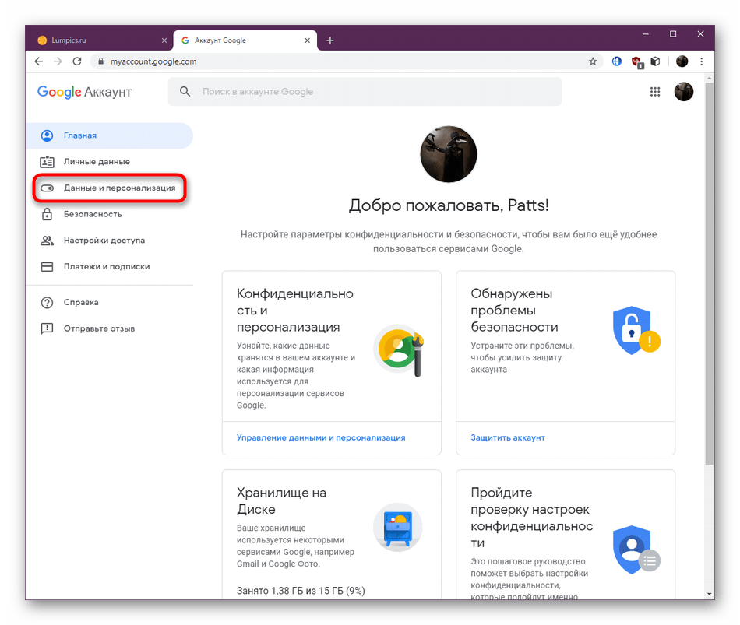Click the Данные и персонализация toggle icon
The height and width of the screenshot is (625, 740).
tap(48, 188)
